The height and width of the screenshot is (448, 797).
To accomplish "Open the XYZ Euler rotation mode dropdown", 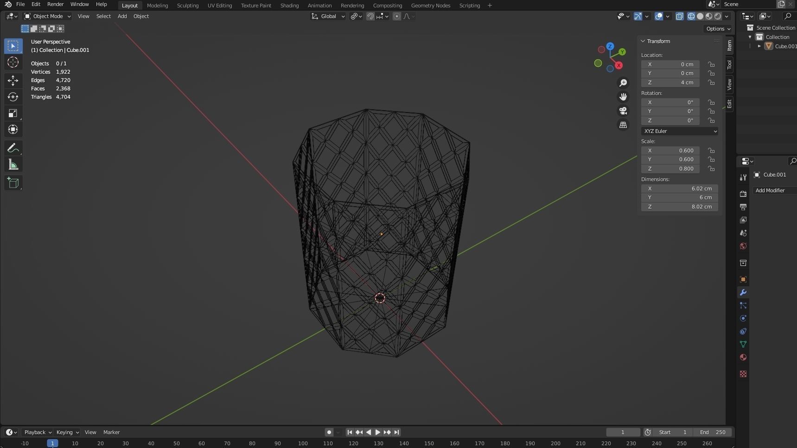I will tap(680, 131).
